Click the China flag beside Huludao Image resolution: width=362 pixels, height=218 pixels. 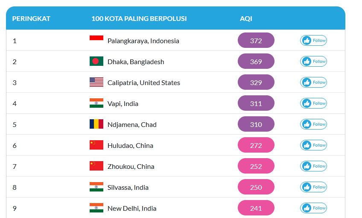[96, 145]
